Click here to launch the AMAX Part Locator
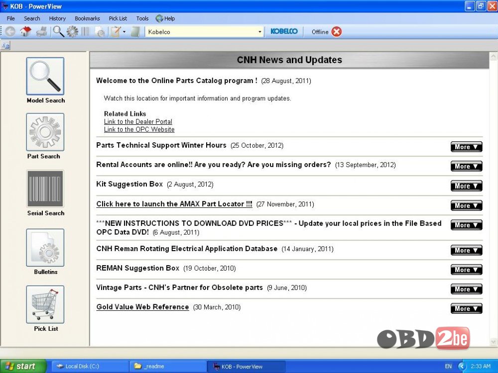 [x=174, y=204]
